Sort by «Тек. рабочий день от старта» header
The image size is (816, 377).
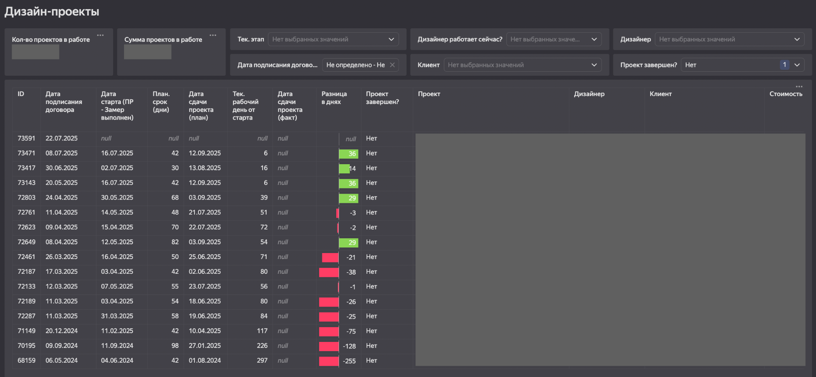click(x=245, y=106)
